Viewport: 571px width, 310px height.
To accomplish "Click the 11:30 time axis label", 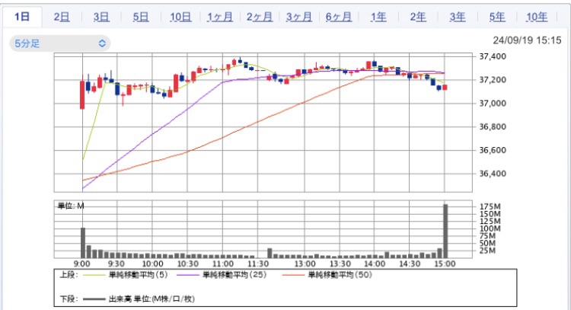I will [258, 264].
